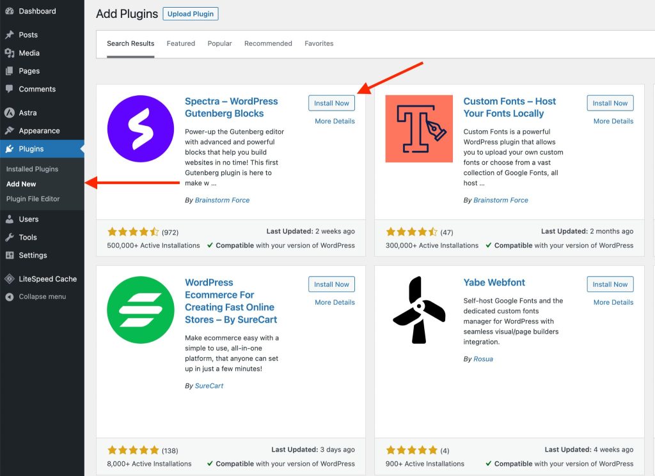This screenshot has width=655, height=476.
Task: Click the Upload Plugin button
Action: click(191, 14)
